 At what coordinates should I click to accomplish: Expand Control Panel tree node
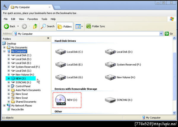pos(9,86)
